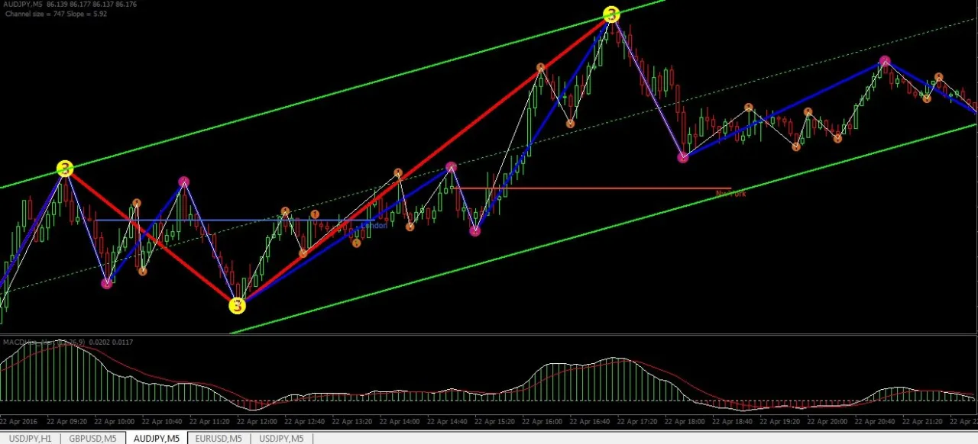Select the magenta marker at the 10:40 peak
Image resolution: width=978 pixels, height=444 pixels.
(x=183, y=182)
